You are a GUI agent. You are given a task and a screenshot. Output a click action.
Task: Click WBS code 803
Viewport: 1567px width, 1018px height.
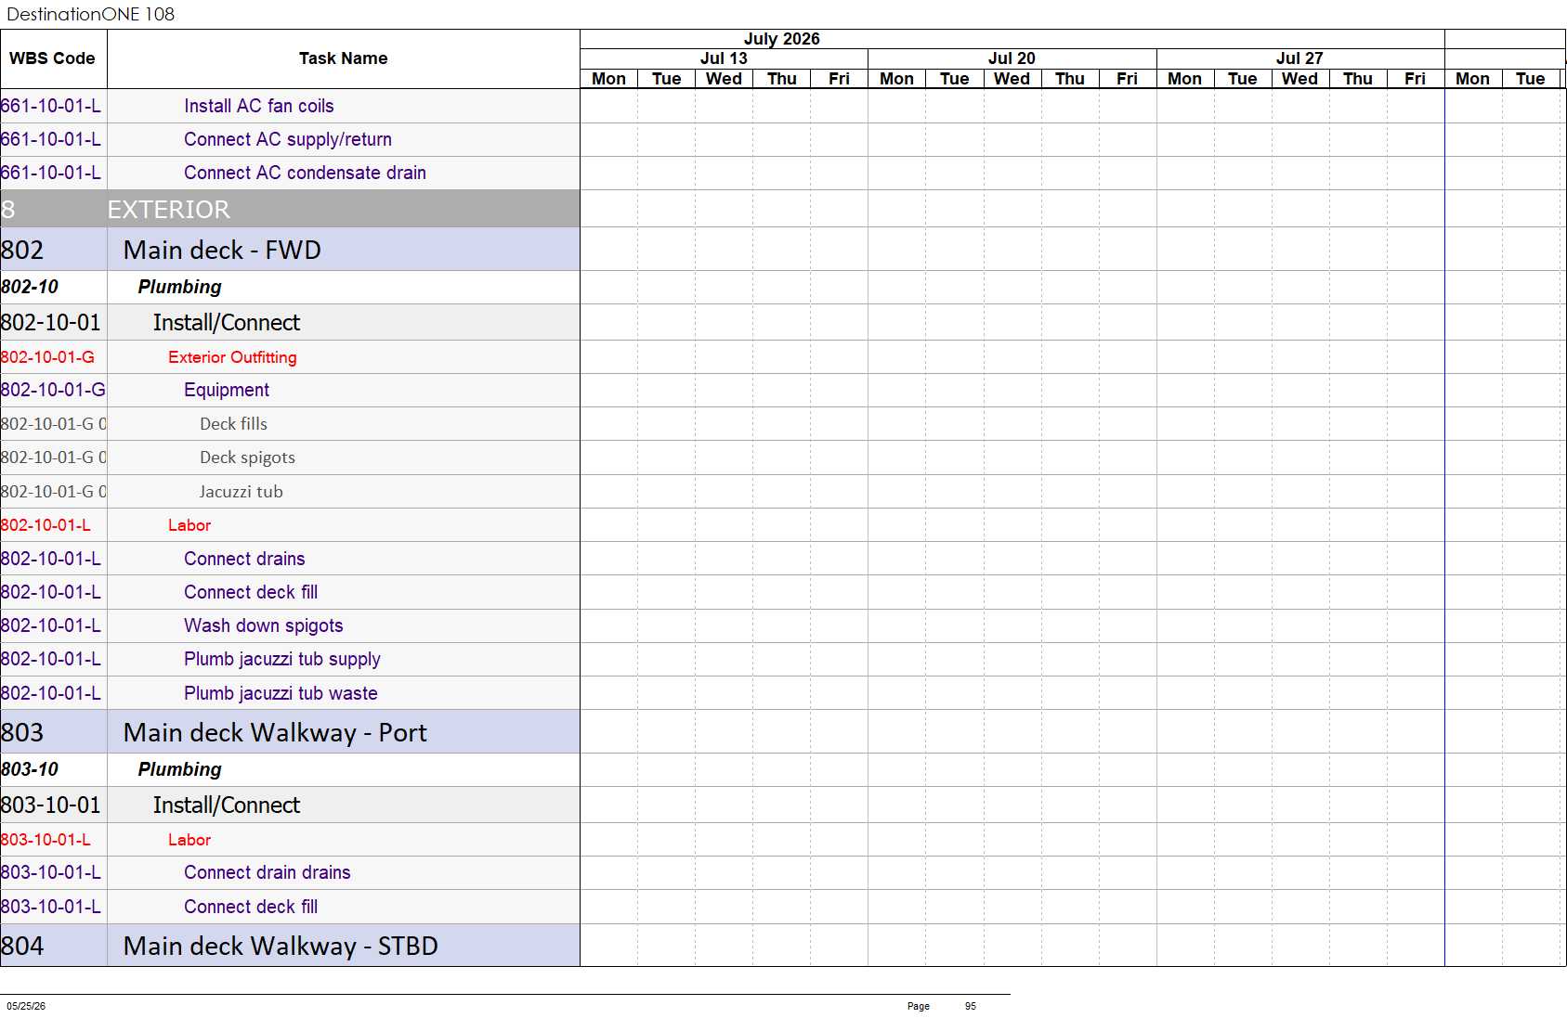click(x=22, y=732)
